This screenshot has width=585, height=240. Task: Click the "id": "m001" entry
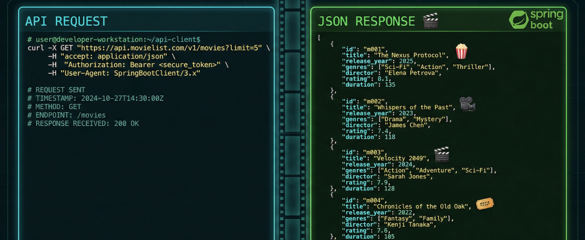[366, 49]
